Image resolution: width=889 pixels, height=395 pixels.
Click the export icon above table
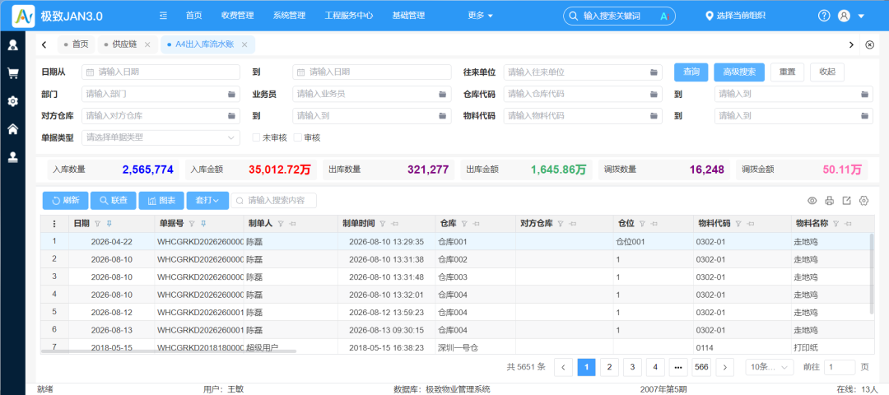846,201
